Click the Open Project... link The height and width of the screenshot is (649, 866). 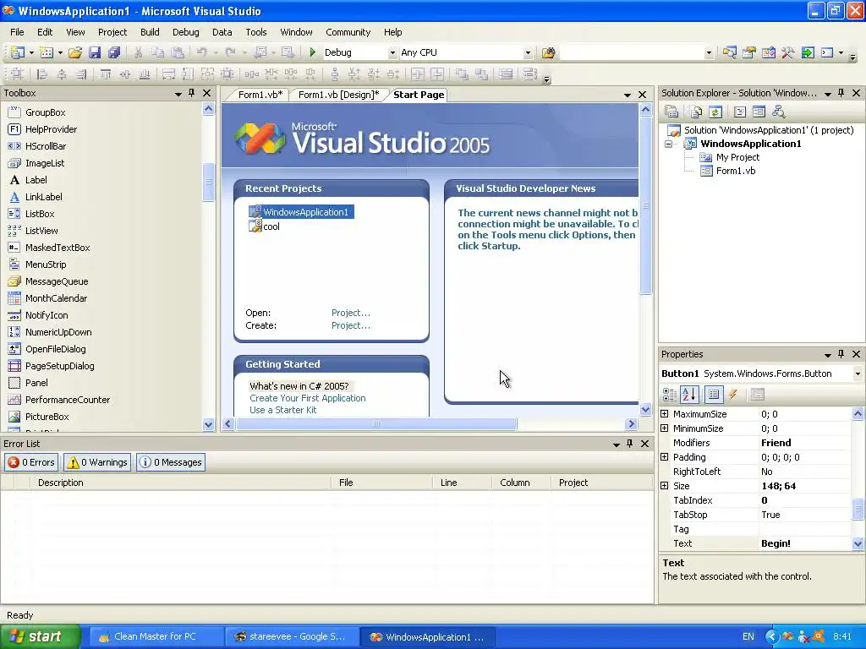(351, 313)
